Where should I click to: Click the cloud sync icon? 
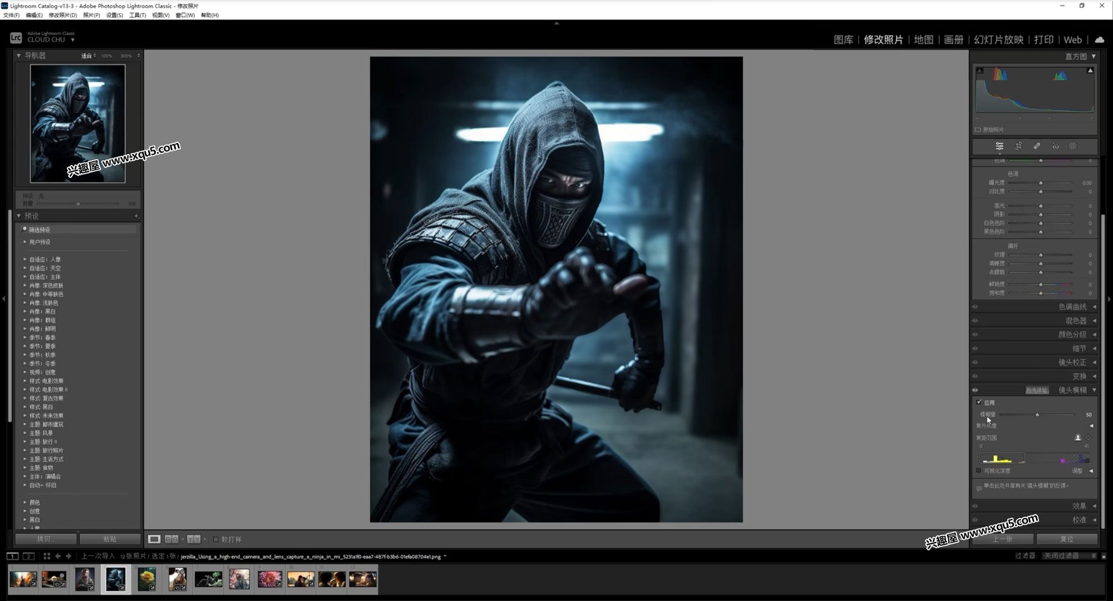pyautogui.click(x=1100, y=39)
